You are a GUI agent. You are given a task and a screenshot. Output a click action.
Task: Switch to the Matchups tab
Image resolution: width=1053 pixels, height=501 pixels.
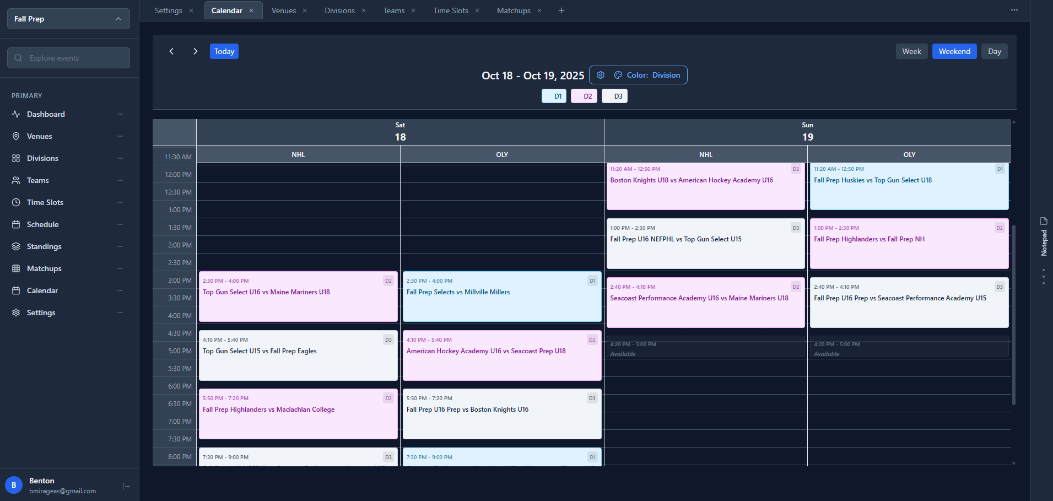click(512, 10)
